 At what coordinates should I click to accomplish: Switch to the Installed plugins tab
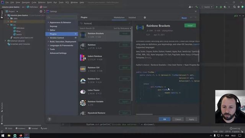[132, 18]
